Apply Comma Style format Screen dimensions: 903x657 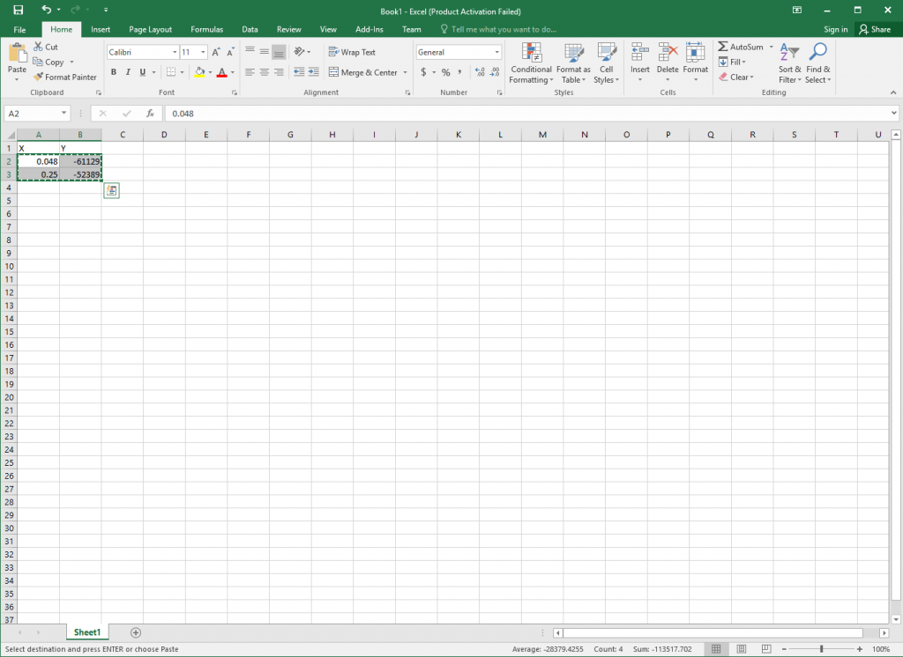(x=459, y=72)
